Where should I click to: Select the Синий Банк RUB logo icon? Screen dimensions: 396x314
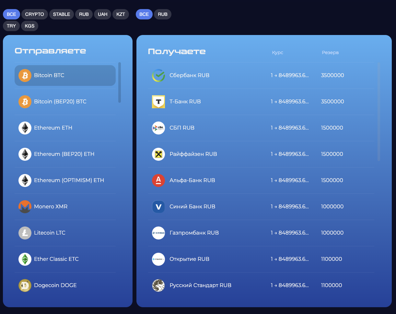(x=158, y=207)
